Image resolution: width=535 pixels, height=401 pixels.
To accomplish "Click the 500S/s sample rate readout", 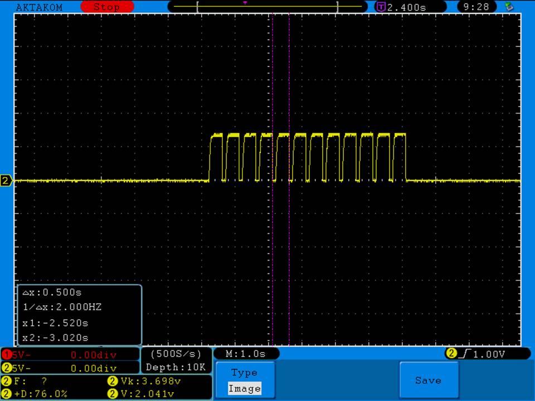I will (x=176, y=354).
